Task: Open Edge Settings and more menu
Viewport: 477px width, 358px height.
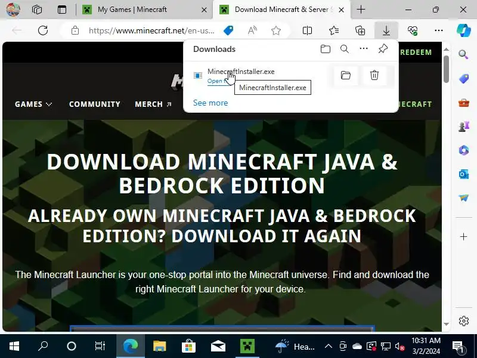Action: 439,30
